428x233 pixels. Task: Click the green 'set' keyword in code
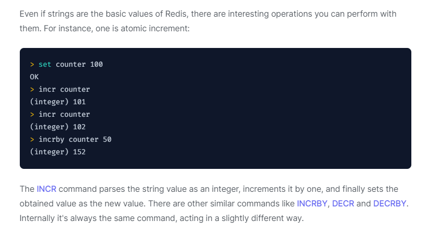point(45,64)
